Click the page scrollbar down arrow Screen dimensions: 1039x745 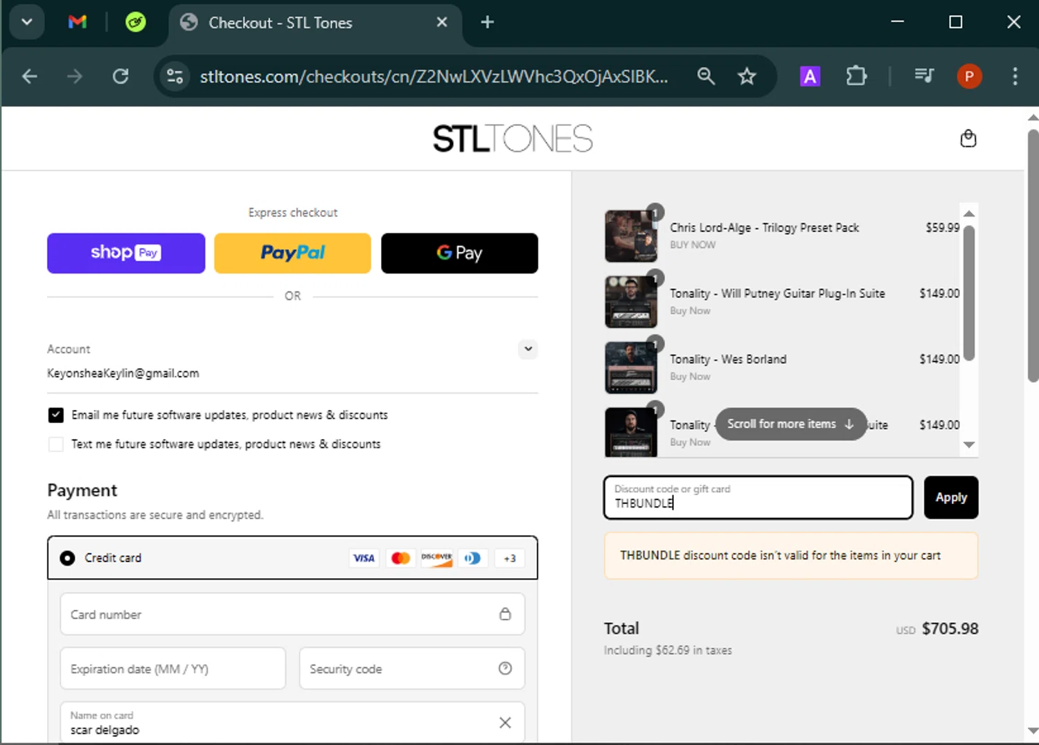1033,730
